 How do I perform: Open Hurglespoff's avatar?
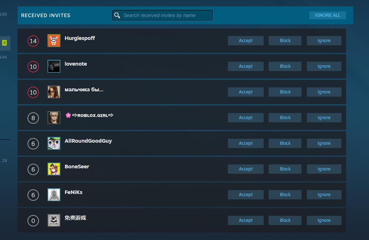[x=54, y=41]
